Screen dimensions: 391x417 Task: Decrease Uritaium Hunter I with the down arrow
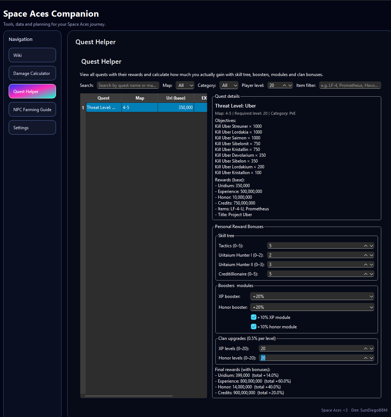pos(371,256)
